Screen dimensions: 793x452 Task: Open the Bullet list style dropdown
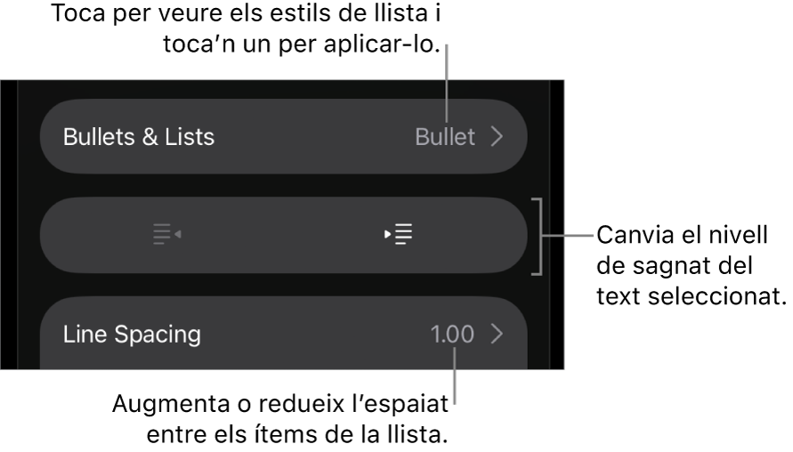(x=445, y=136)
